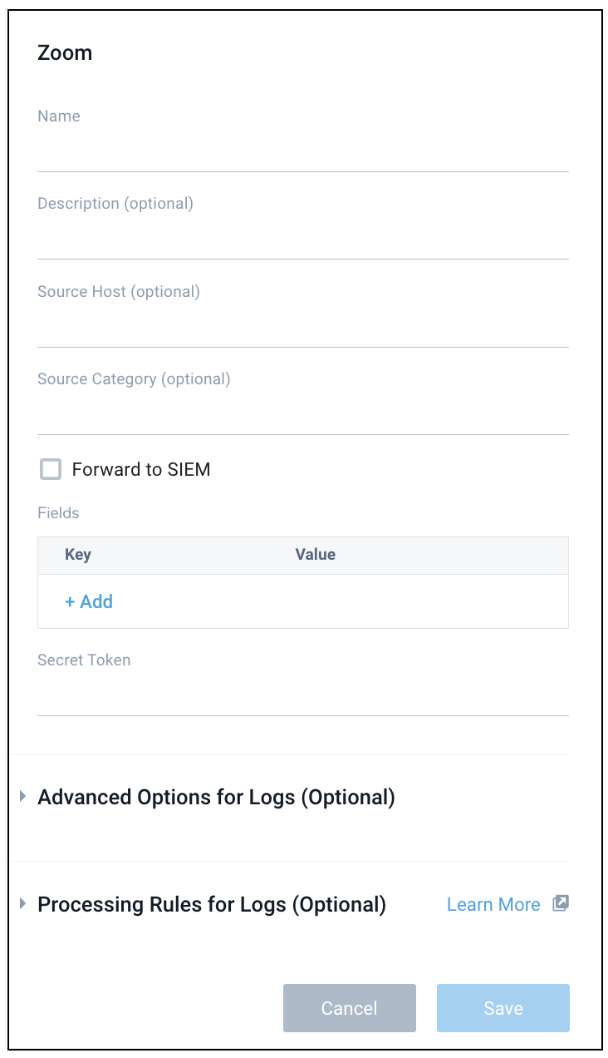Click the disclosure triangle before Advanced Options

tap(22, 796)
